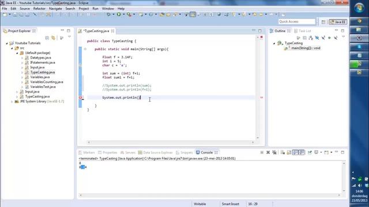Select IFstatements.java in Project Explorer

(x=43, y=63)
